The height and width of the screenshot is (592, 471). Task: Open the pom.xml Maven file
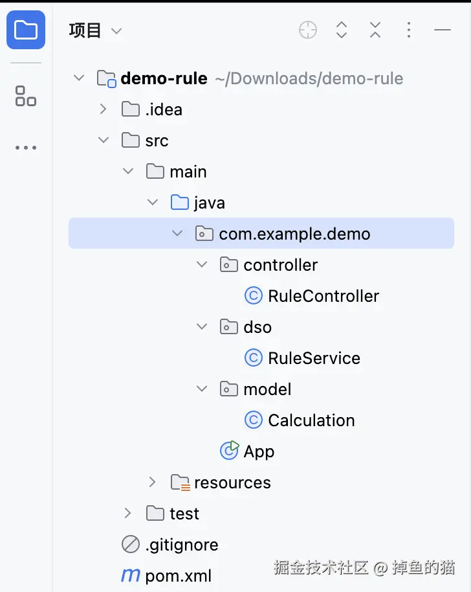point(178,576)
